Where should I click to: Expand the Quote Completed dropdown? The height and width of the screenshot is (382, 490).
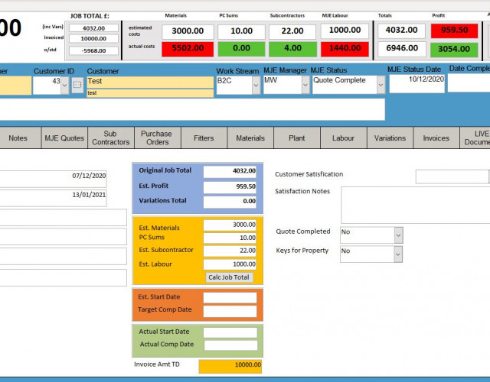click(397, 235)
